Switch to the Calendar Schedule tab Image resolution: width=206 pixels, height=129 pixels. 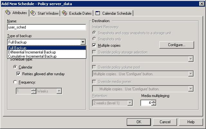(117, 13)
